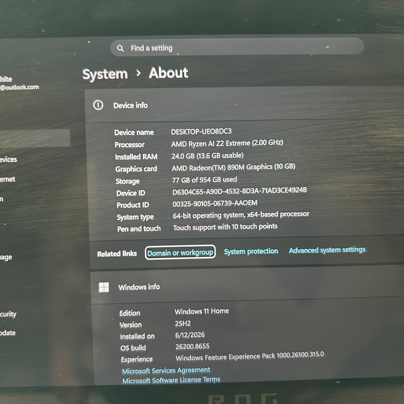Open Domain or workgroup link
Image resolution: width=404 pixels, height=404 pixels.
(180, 252)
